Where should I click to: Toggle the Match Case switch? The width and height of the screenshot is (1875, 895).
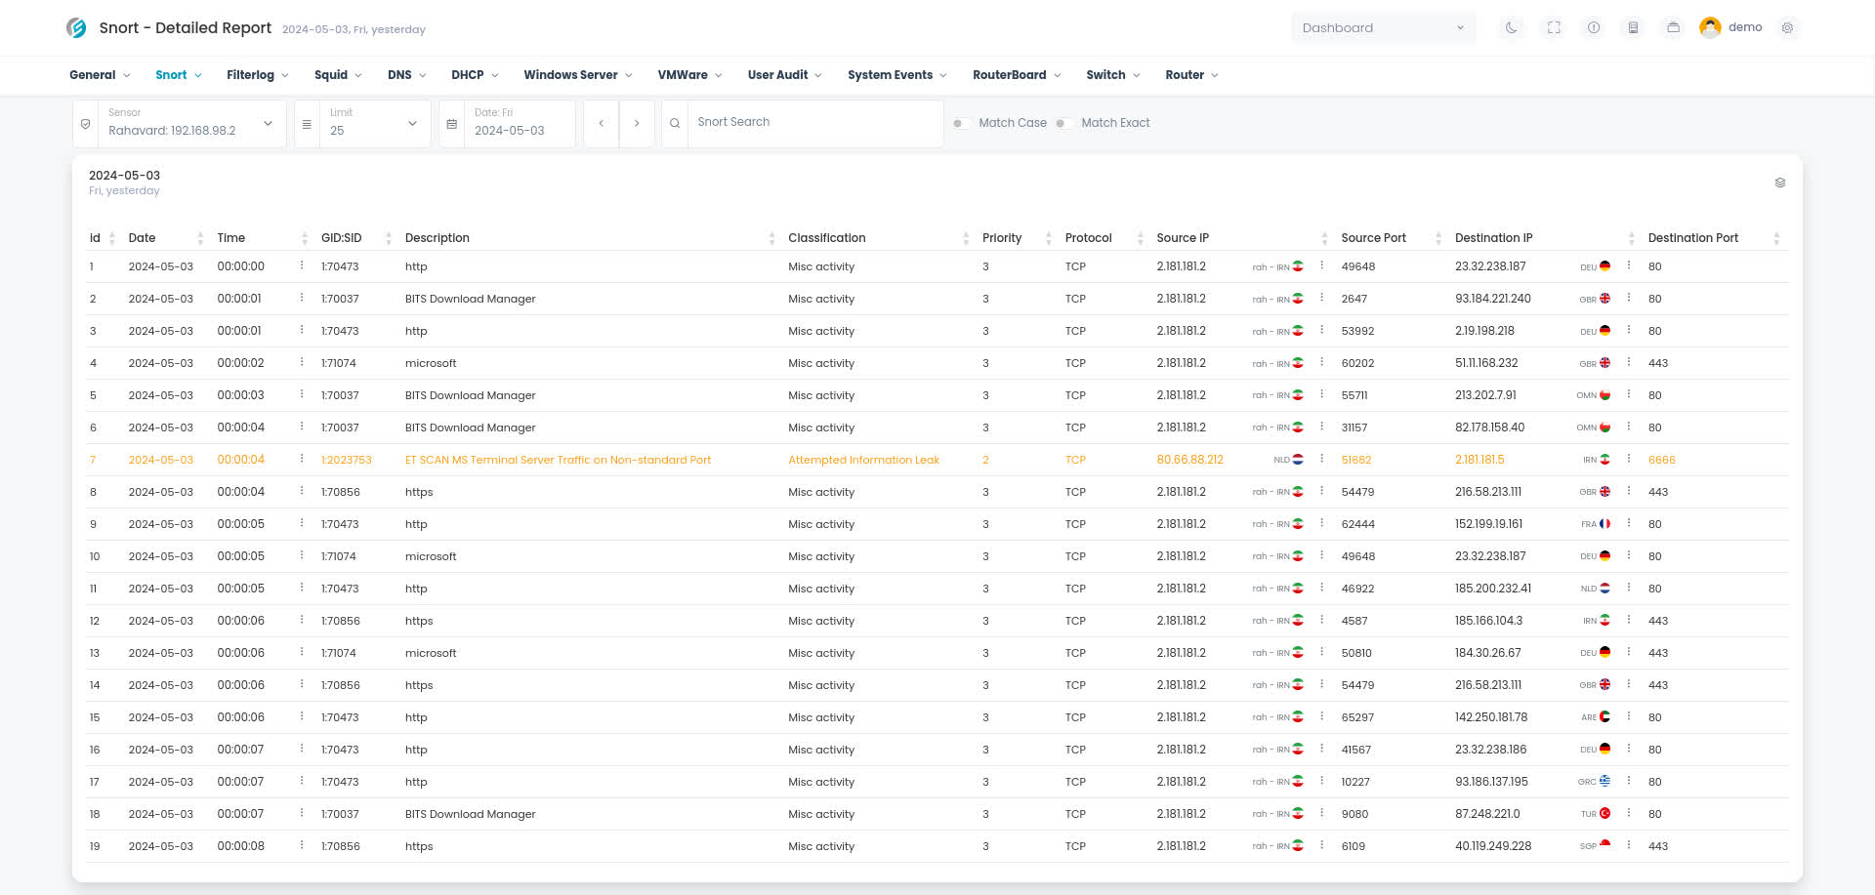[962, 123]
